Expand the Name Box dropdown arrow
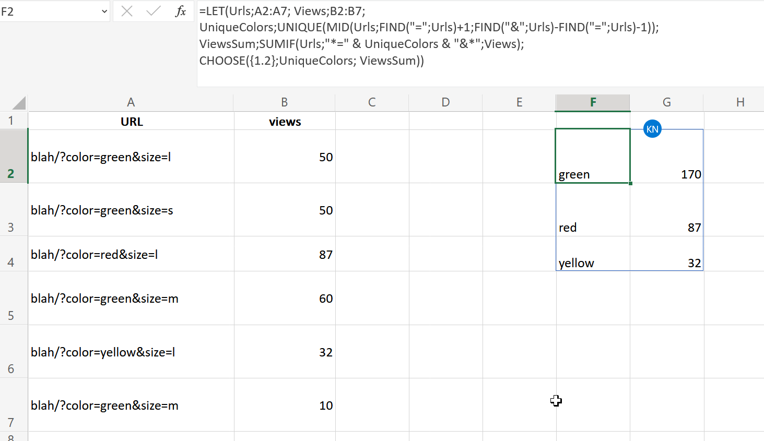Image resolution: width=764 pixels, height=441 pixels. coord(104,11)
